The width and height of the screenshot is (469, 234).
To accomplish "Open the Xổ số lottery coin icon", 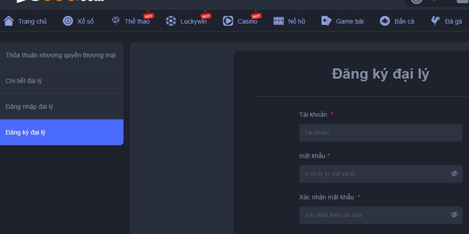I will 67,21.
